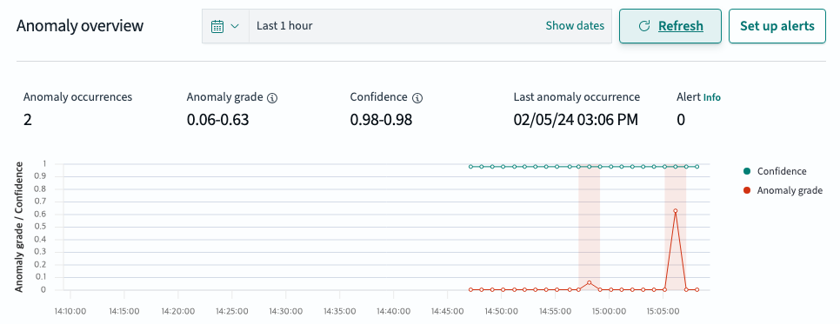
Task: Open the Confidence info icon
Action: (x=418, y=98)
